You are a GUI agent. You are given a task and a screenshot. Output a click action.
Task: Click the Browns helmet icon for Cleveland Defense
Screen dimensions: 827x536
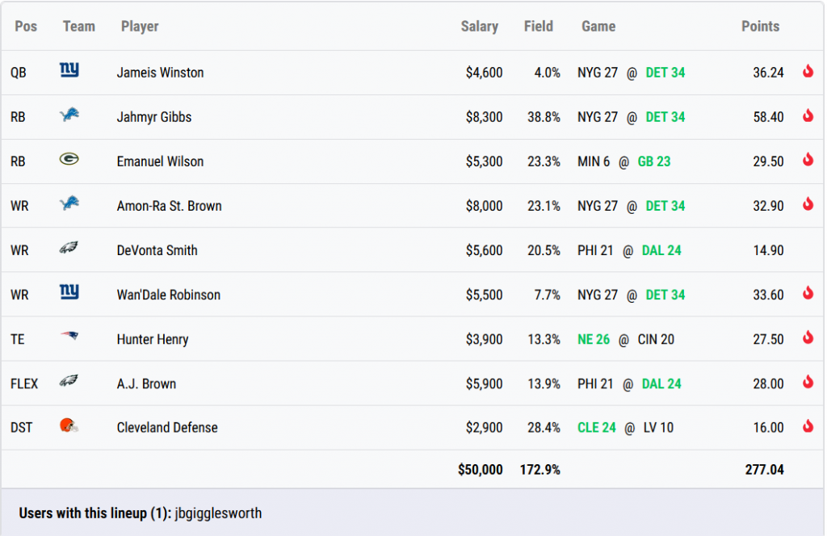pos(69,425)
